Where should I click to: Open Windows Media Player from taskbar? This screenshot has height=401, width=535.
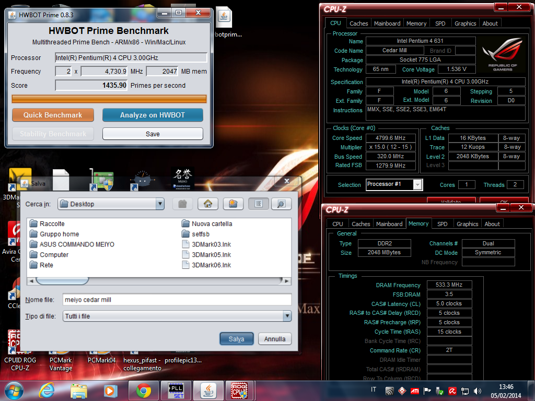coord(110,391)
